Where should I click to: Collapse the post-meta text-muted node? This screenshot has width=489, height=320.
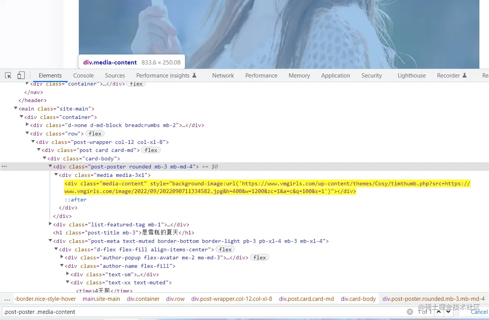[x=50, y=241]
